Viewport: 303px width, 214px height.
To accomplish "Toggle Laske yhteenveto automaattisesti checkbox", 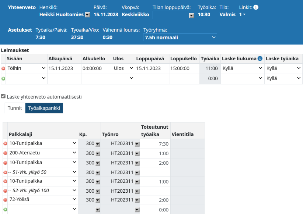I will coord(3,96).
